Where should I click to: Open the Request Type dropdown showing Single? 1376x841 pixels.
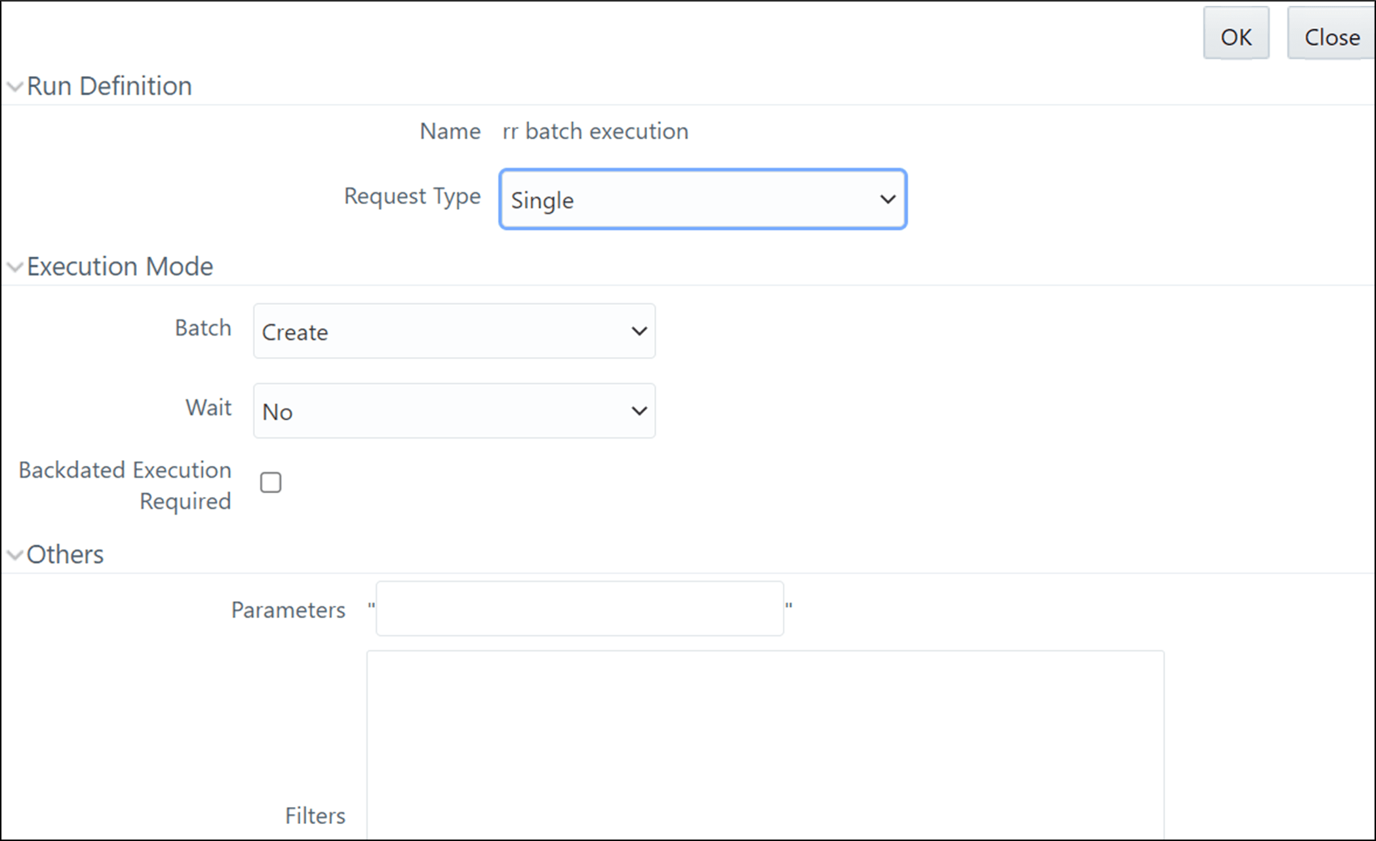(702, 200)
